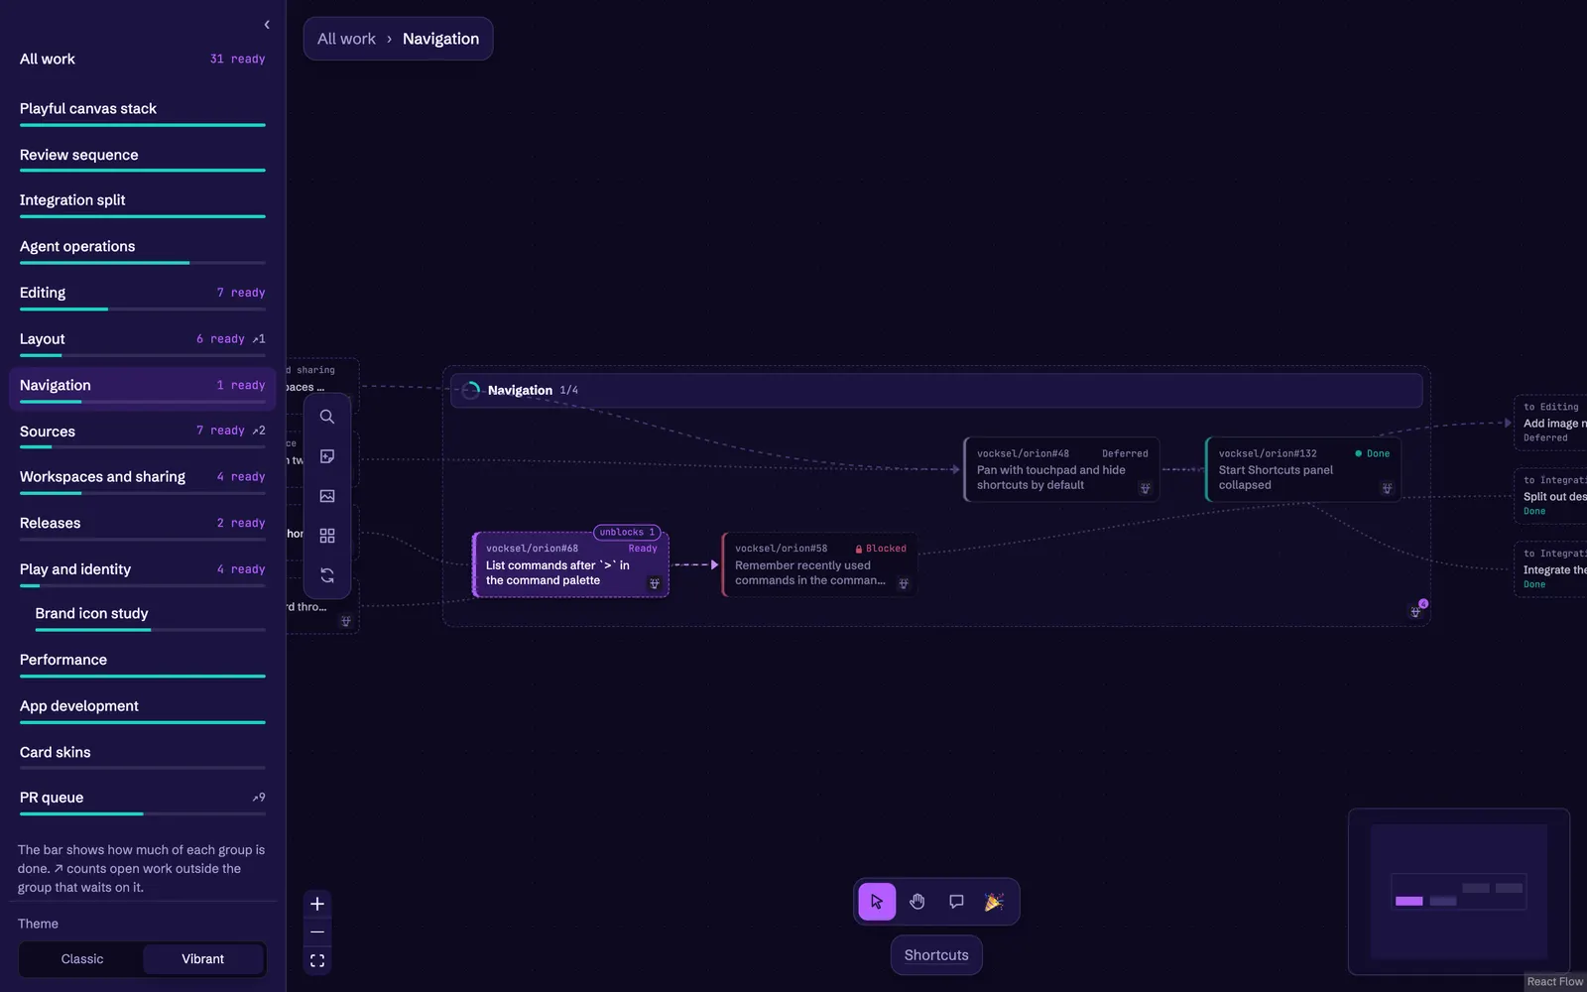Open the 'Pan with touchpad' deferred card
Screen dimensions: 1587x992
coord(1061,469)
